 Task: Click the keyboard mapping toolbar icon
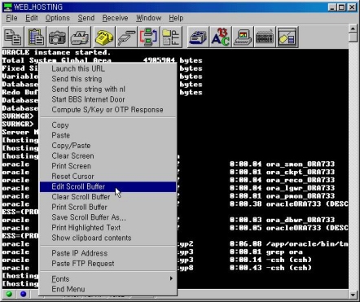[265, 37]
